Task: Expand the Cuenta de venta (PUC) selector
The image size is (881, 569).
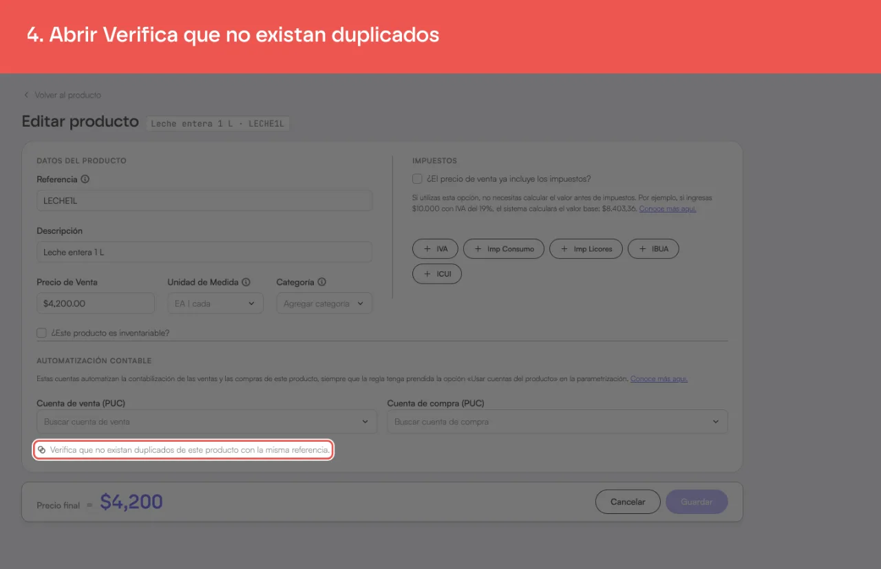Action: (206, 422)
